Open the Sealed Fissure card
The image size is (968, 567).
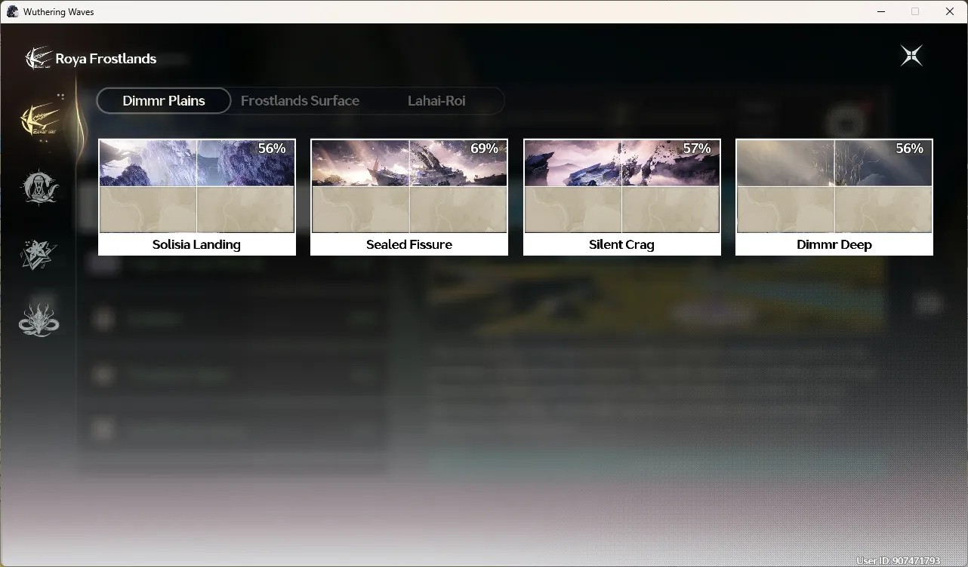409,198
